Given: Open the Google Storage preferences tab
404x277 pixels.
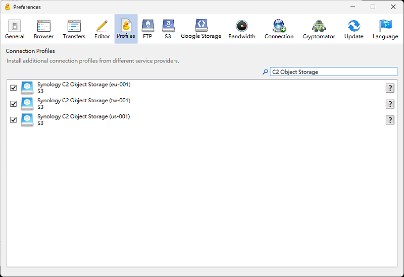Looking at the screenshot, I should [201, 29].
